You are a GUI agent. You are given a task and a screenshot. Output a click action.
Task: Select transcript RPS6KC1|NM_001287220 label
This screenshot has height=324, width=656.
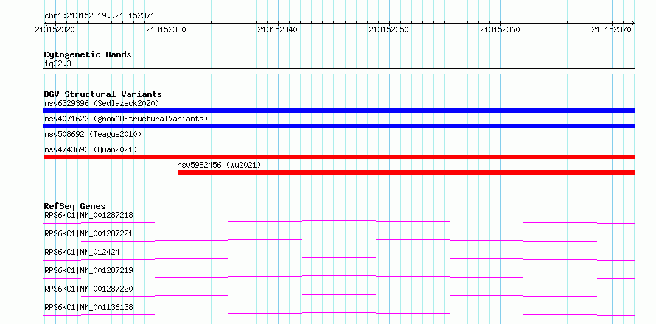pos(88,289)
